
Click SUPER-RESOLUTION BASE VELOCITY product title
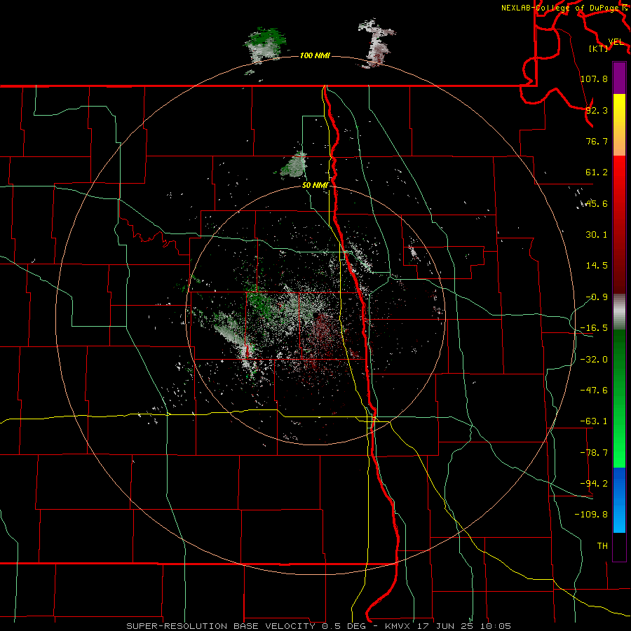coord(222,626)
